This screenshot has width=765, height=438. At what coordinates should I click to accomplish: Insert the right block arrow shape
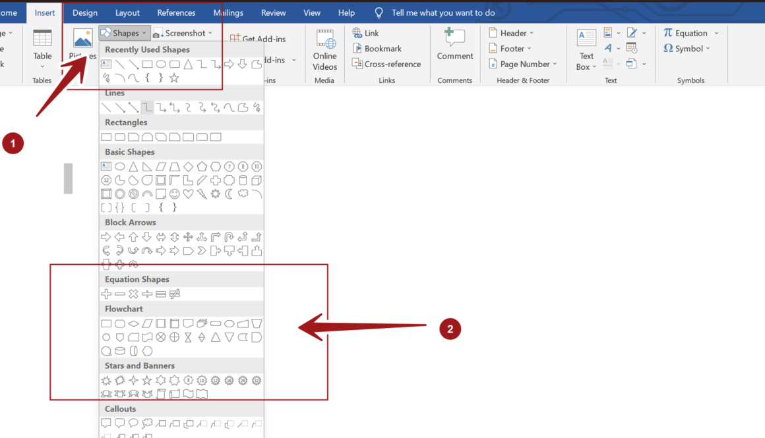pyautogui.click(x=106, y=237)
